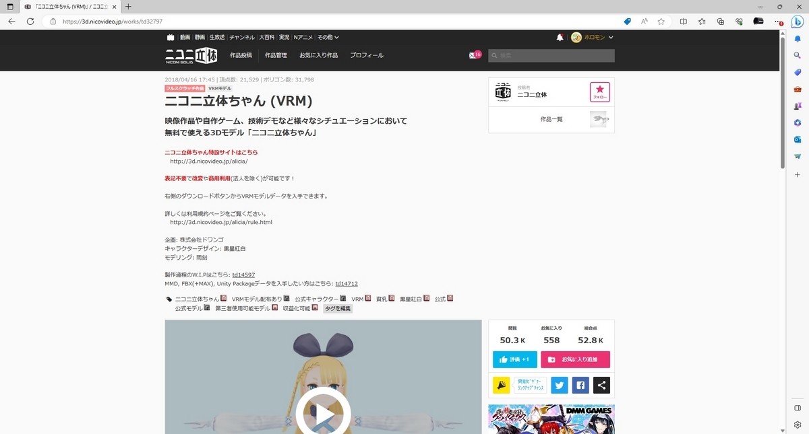Viewport: 809px width, 434px height.
Task: Open the Bing chat sidebar icon
Action: [796, 22]
